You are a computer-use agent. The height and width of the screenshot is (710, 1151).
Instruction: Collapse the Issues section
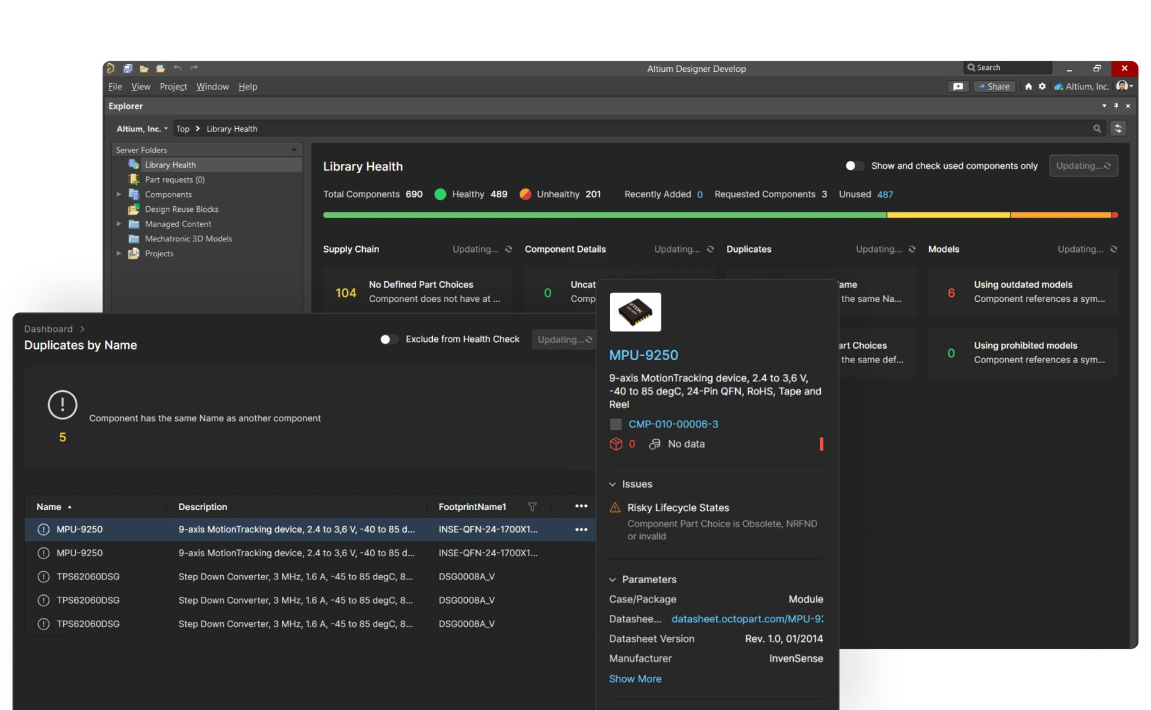pos(613,484)
